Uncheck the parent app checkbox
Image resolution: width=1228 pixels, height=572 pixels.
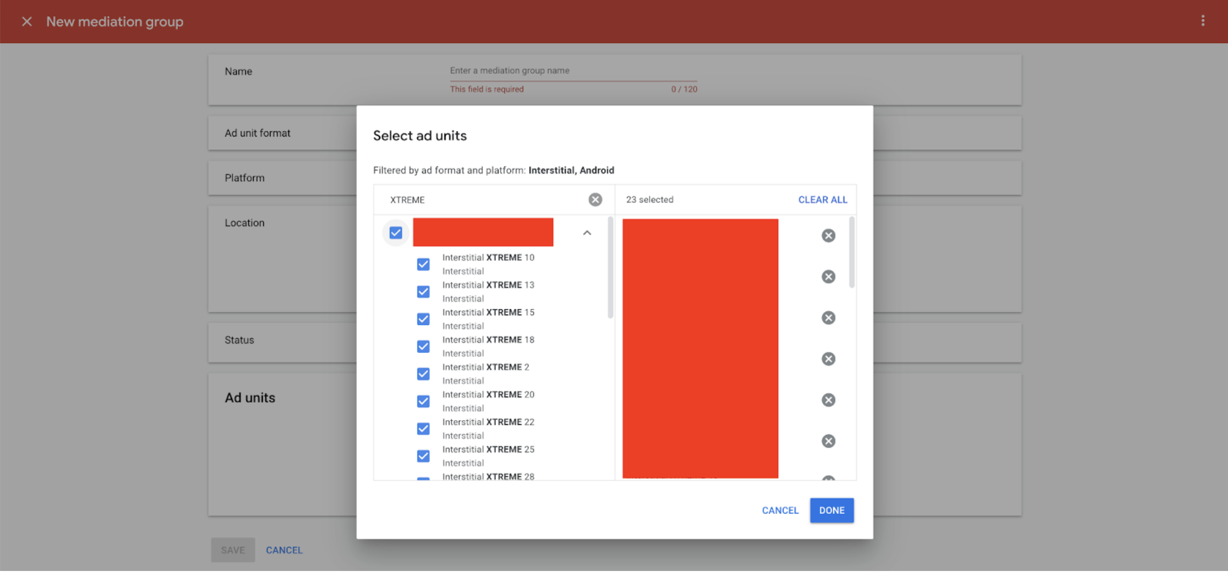click(396, 233)
